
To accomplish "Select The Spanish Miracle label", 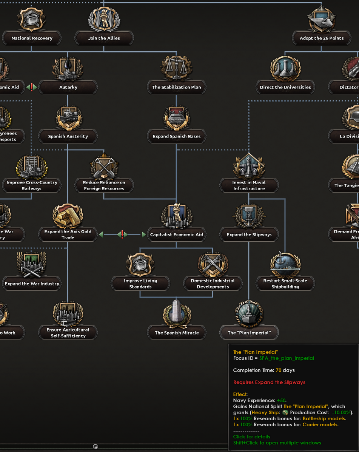I will [x=177, y=333].
